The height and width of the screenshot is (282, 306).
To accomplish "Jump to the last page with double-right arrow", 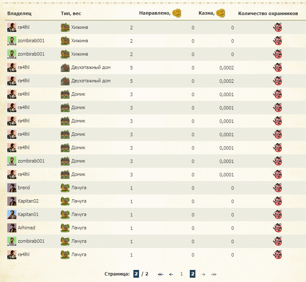I will point(214,274).
